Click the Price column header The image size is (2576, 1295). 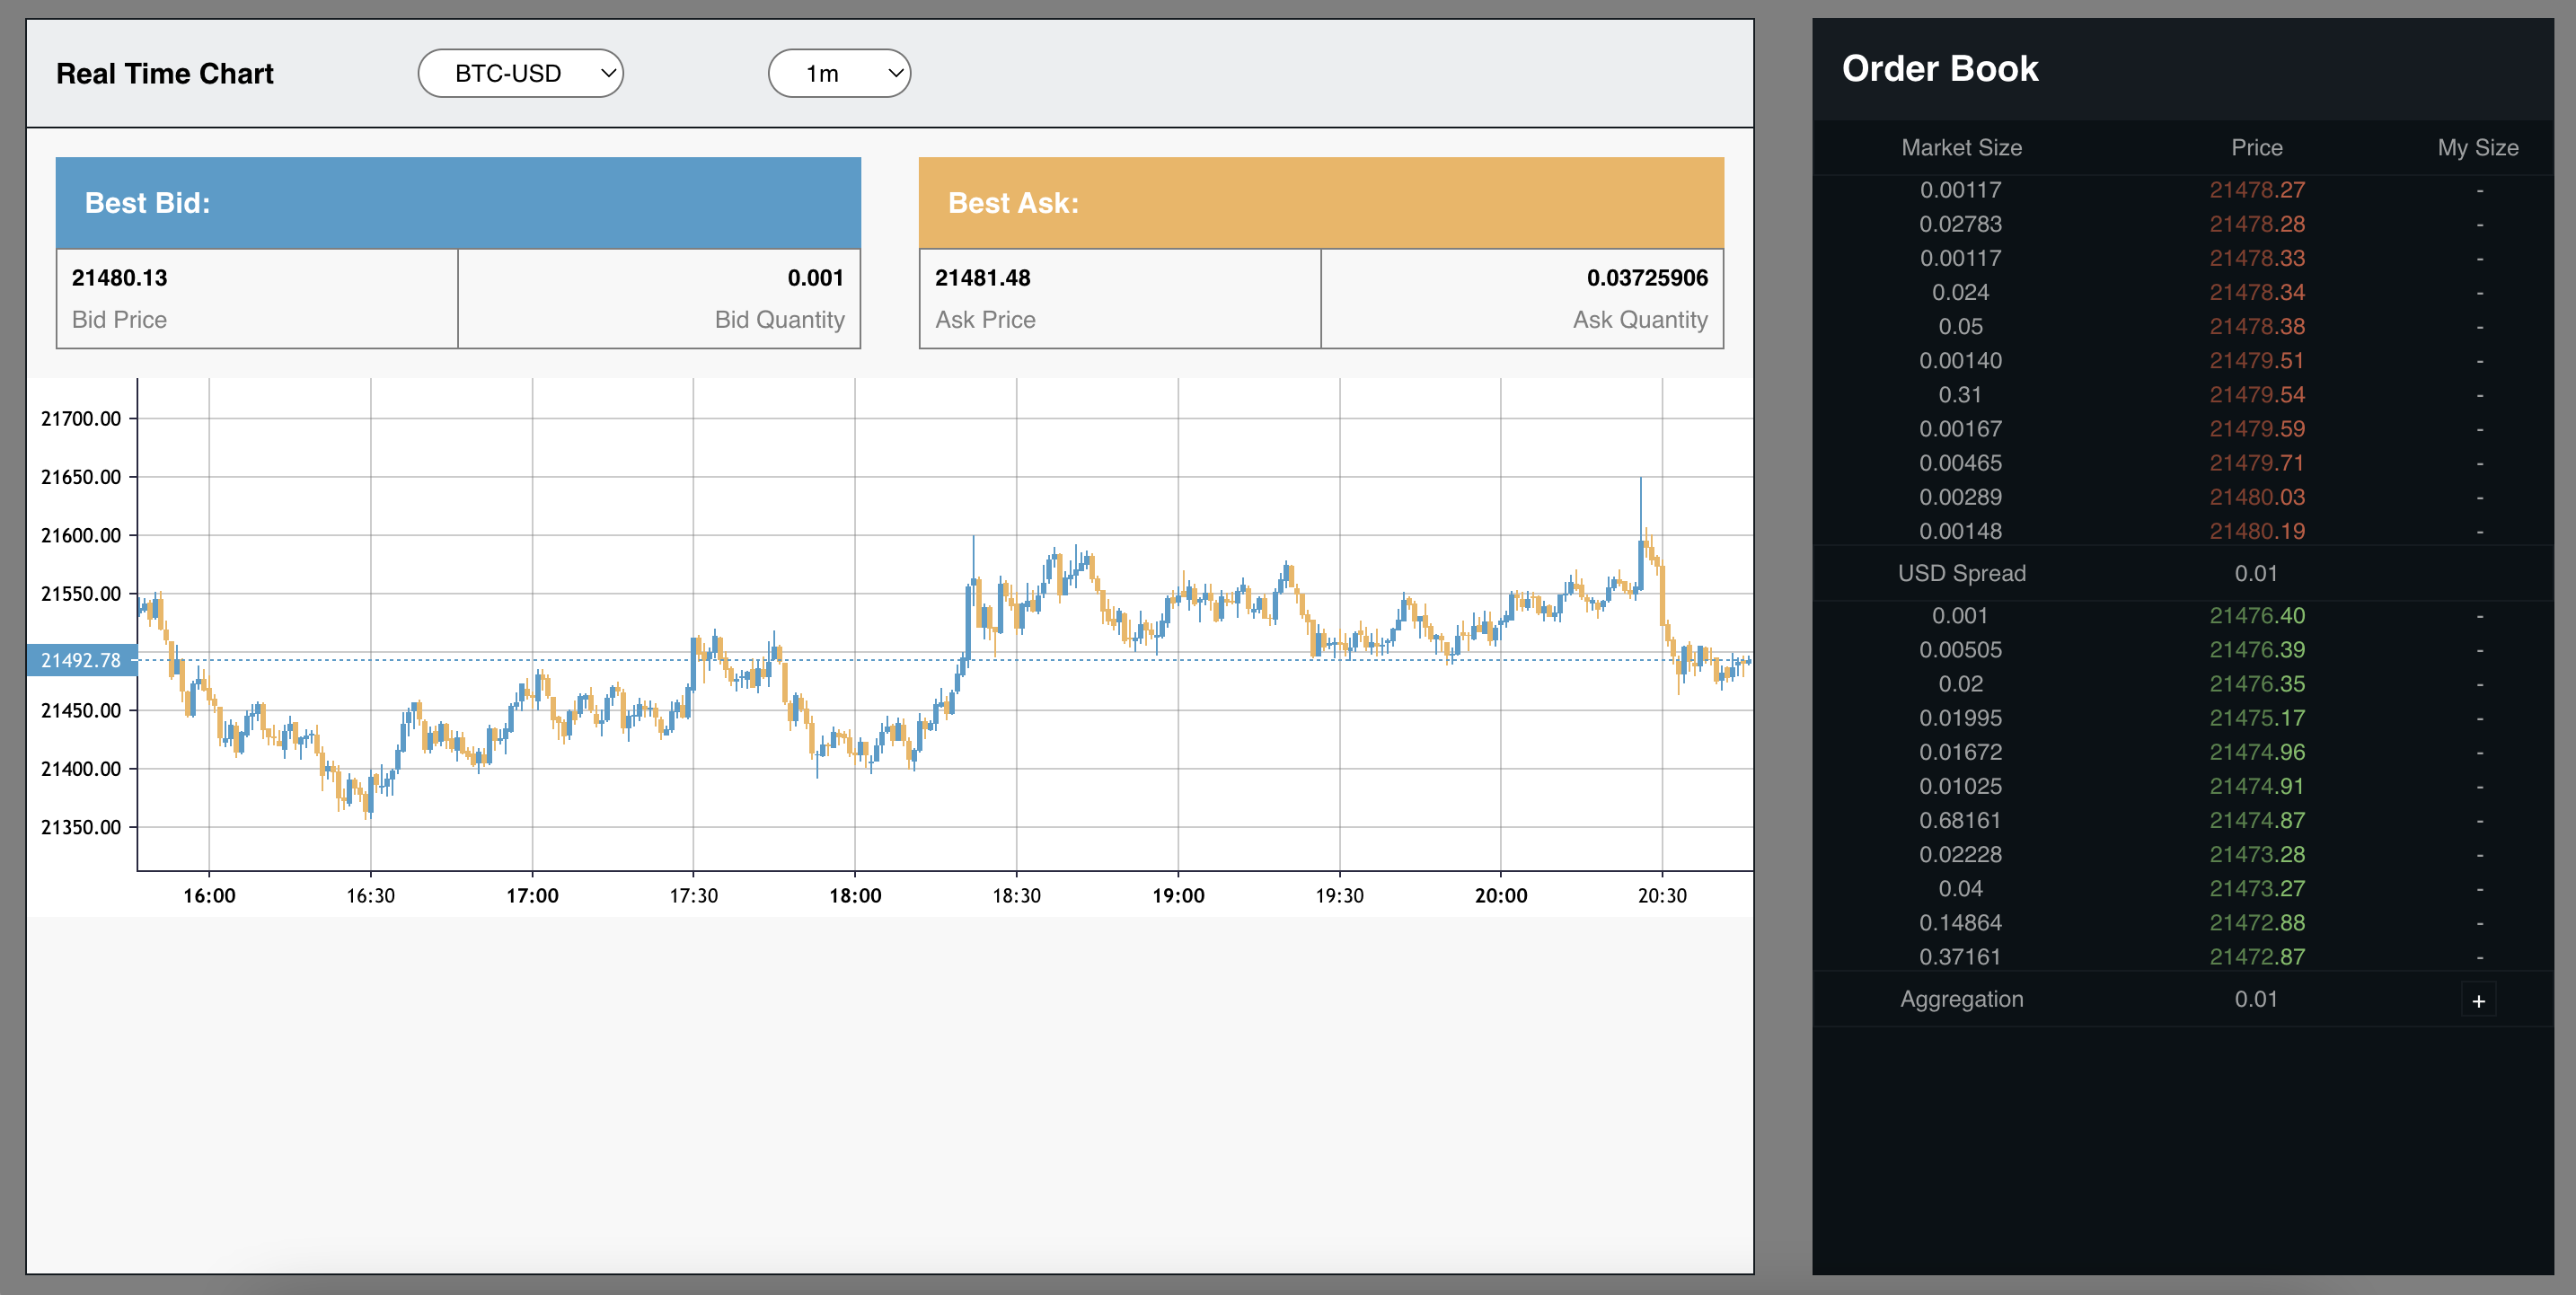(2257, 147)
